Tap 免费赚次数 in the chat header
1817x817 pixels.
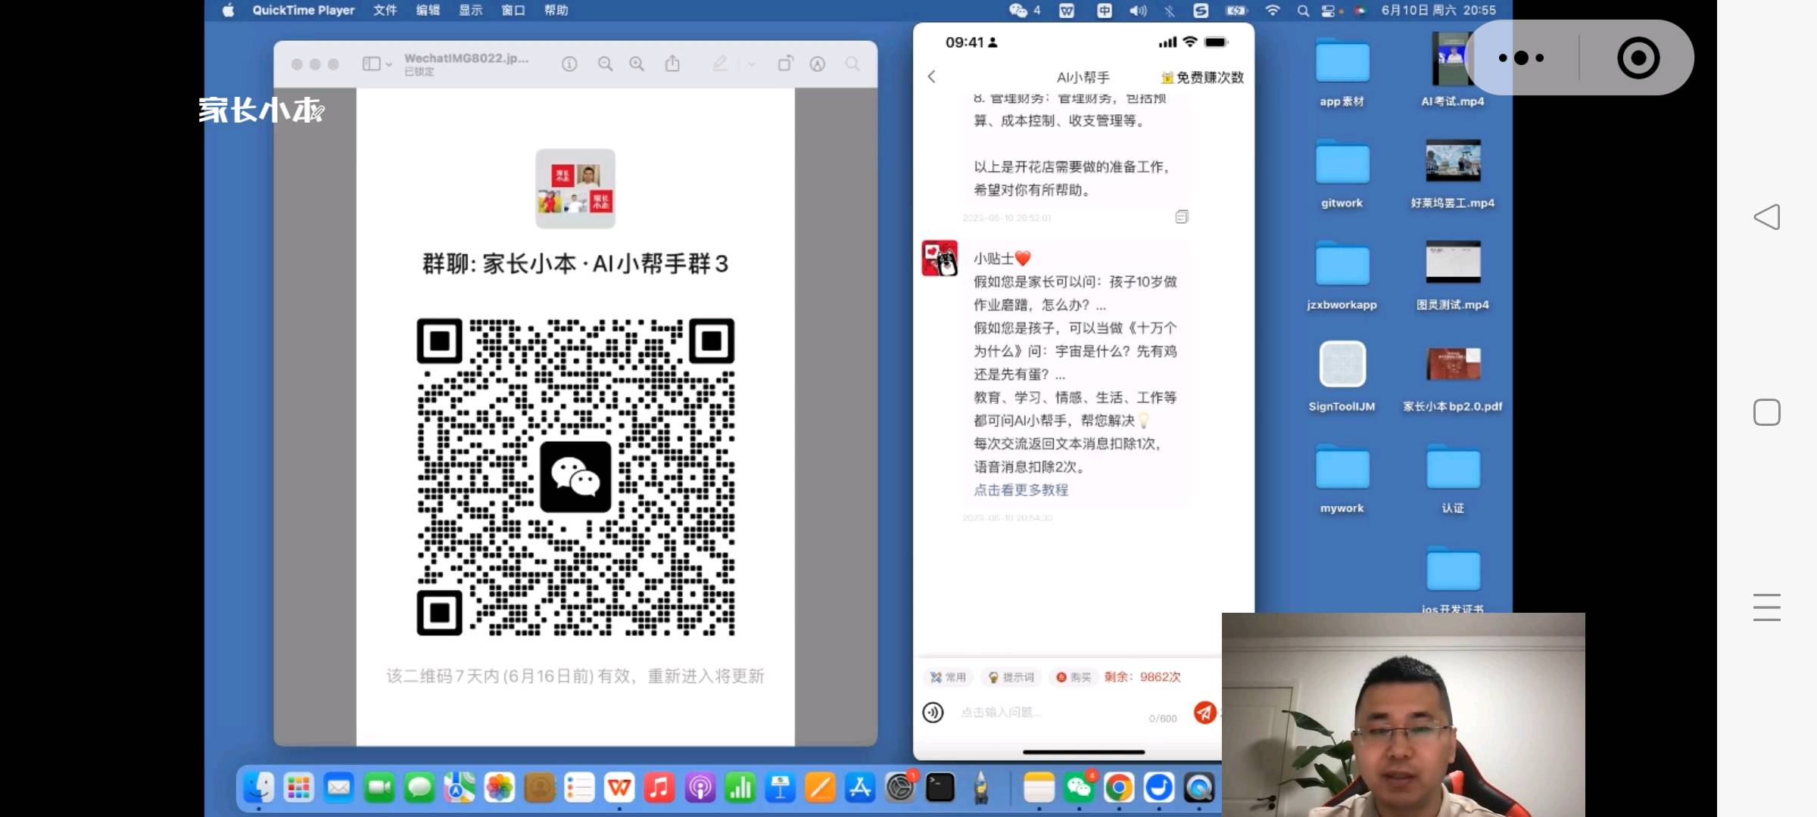pos(1202,77)
